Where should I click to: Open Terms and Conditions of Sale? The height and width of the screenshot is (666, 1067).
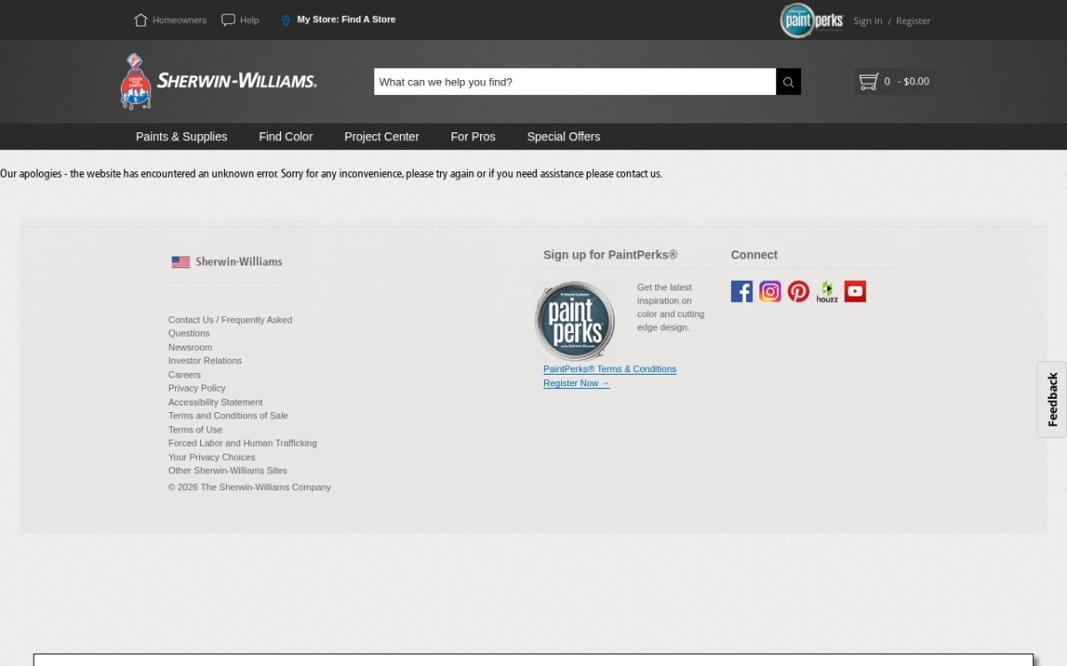(x=229, y=416)
